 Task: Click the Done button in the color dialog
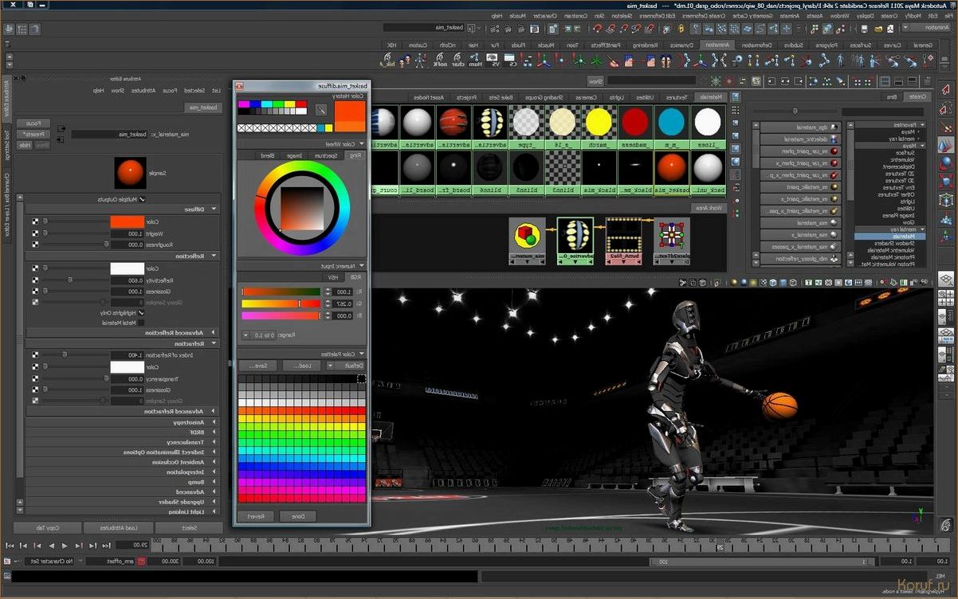[297, 516]
